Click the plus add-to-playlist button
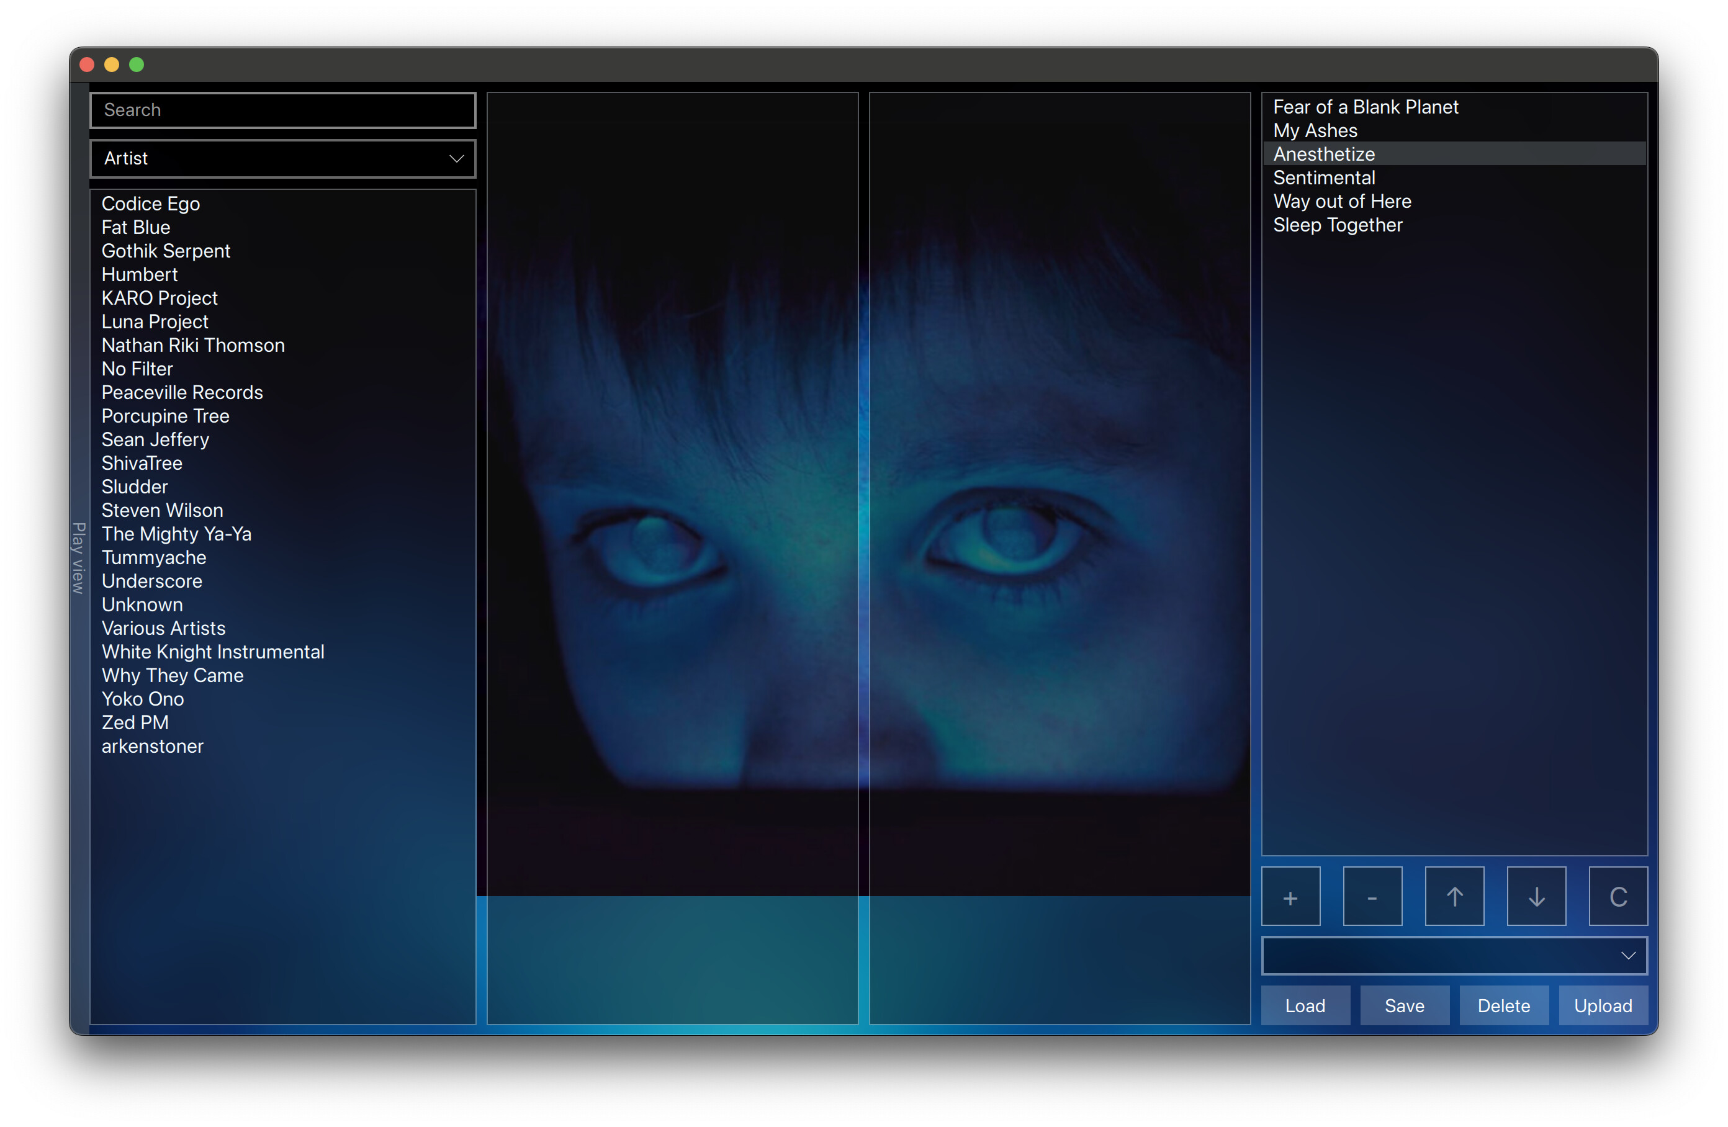The image size is (1728, 1127). point(1290,896)
